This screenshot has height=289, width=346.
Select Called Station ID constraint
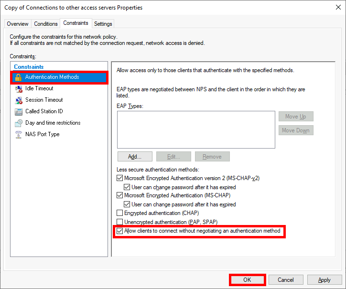coord(44,111)
